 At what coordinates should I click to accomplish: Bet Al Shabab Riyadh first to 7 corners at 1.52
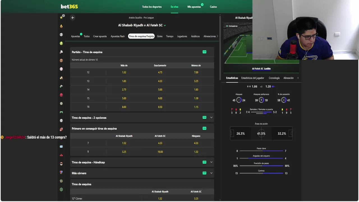click(x=124, y=143)
